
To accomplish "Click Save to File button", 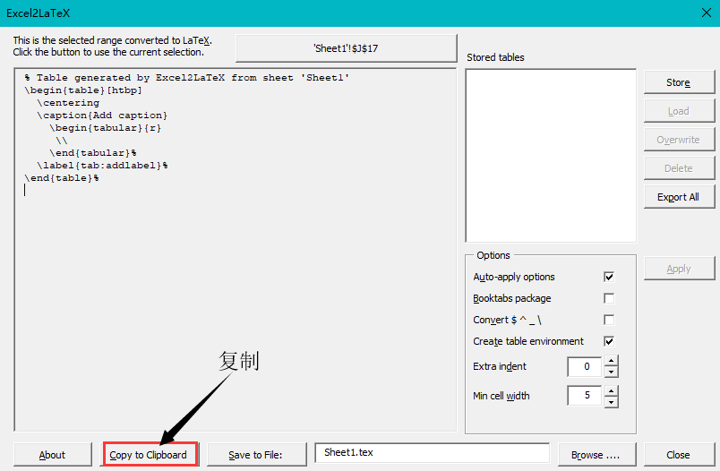I will [x=257, y=455].
